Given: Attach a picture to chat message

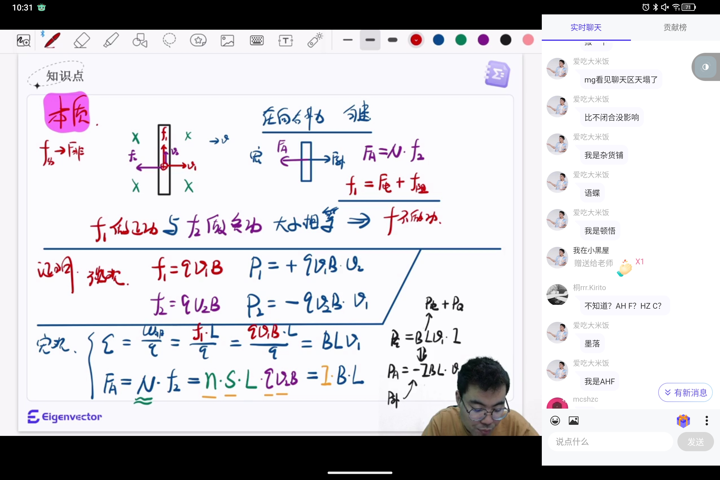Looking at the screenshot, I should (573, 421).
